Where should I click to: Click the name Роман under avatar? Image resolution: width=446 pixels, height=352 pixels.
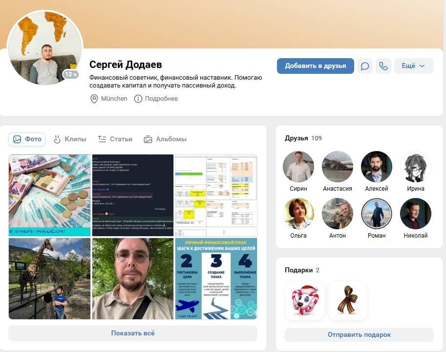[377, 236]
